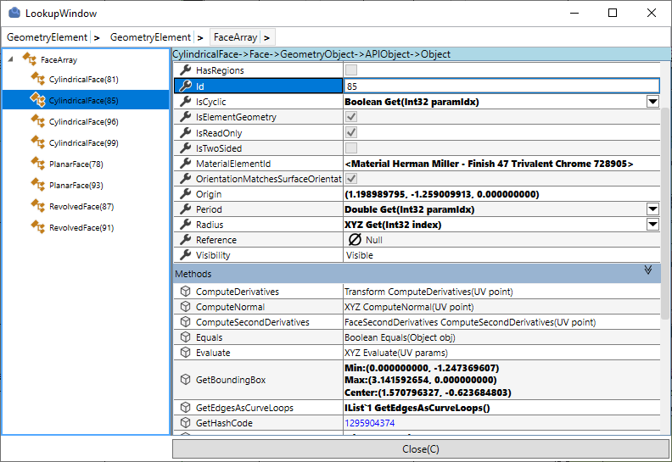Select PlanarFace(78) in the tree
The width and height of the screenshot is (672, 462).
pos(76,164)
